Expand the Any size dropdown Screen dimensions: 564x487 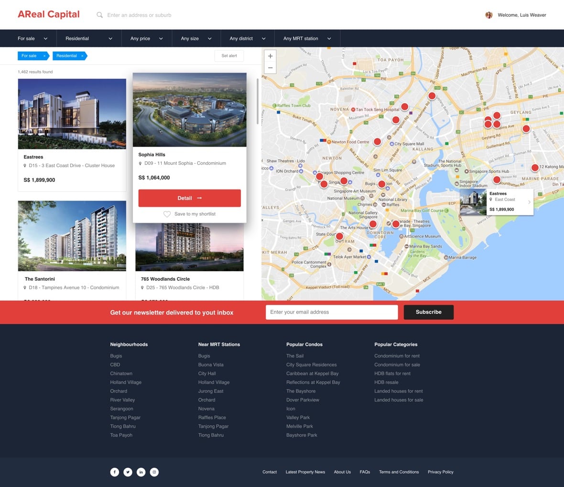196,39
